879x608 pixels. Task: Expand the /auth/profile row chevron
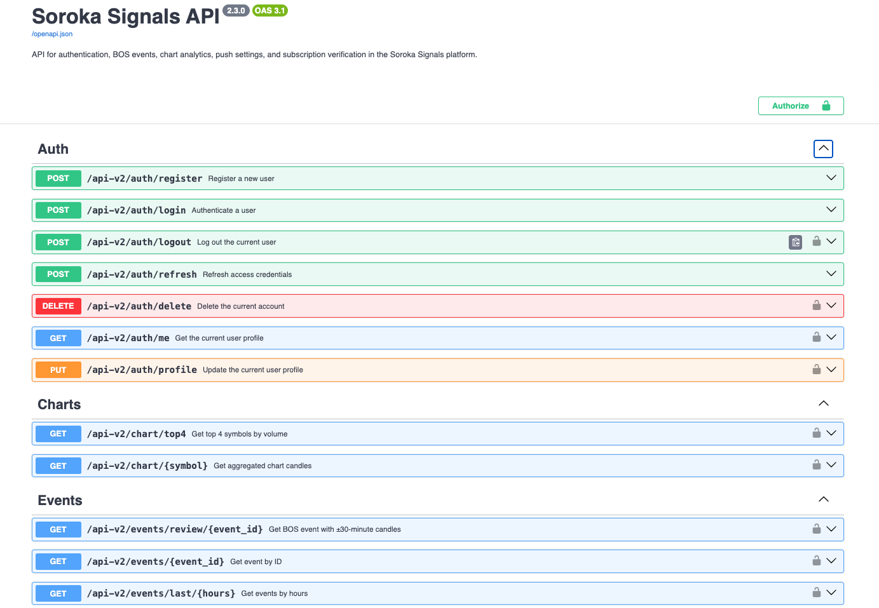[831, 370]
